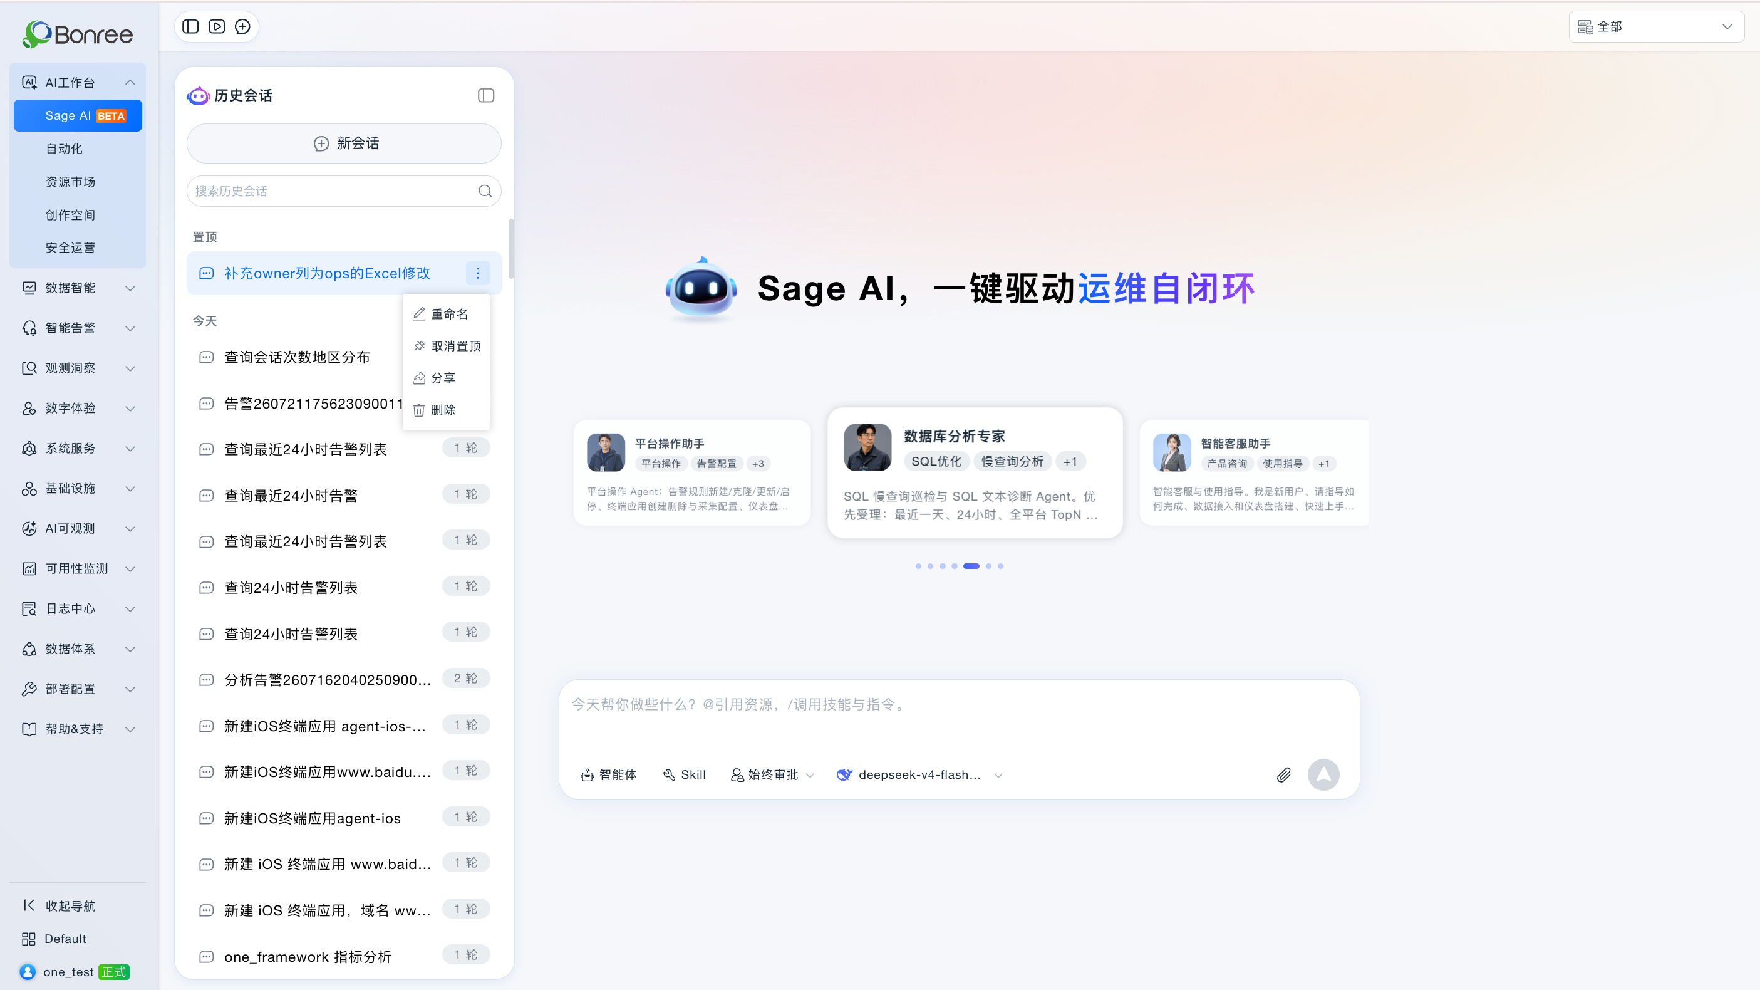Click the 数据体系 sidebar icon
1760x990 pixels.
pos(29,649)
